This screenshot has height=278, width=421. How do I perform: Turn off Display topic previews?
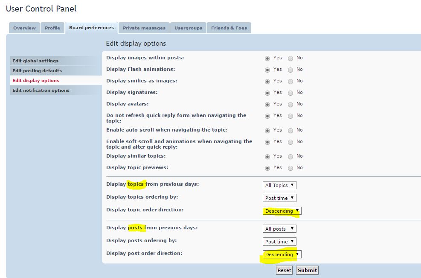coord(290,168)
